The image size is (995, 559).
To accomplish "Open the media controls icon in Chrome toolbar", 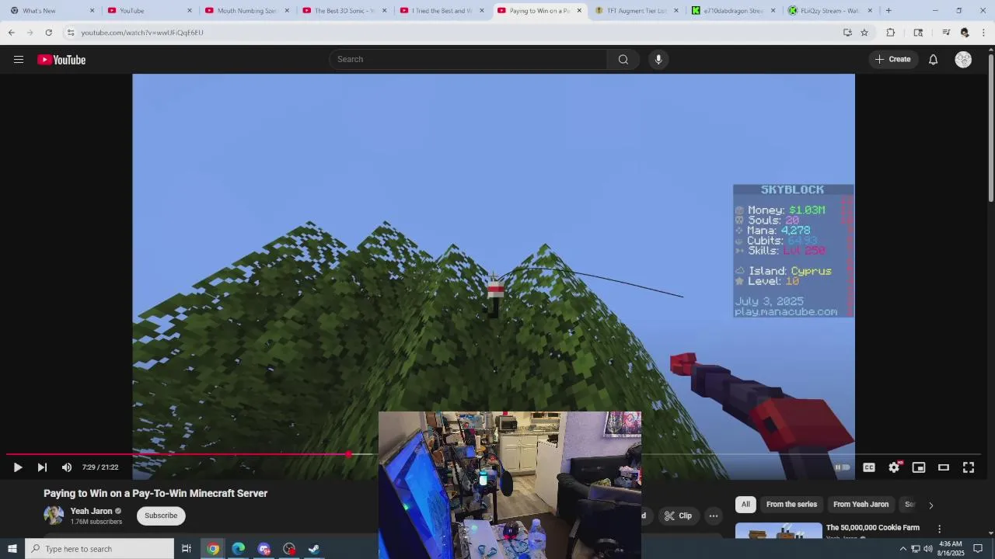I will (x=946, y=33).
